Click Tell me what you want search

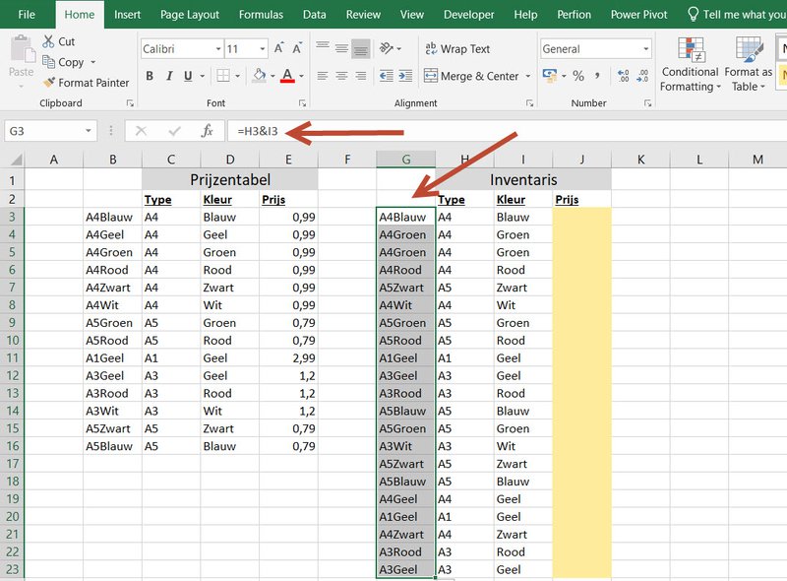(736, 15)
